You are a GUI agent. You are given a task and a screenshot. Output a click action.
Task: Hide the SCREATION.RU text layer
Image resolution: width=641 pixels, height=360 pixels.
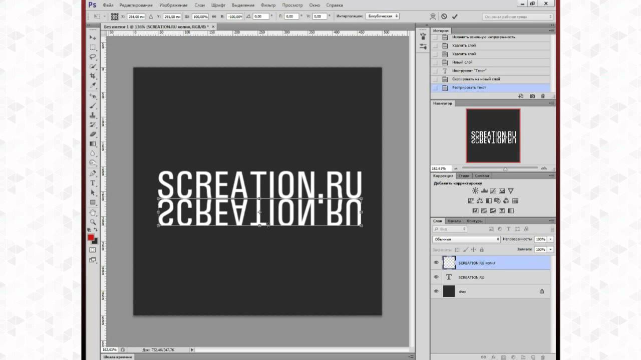coord(436,277)
